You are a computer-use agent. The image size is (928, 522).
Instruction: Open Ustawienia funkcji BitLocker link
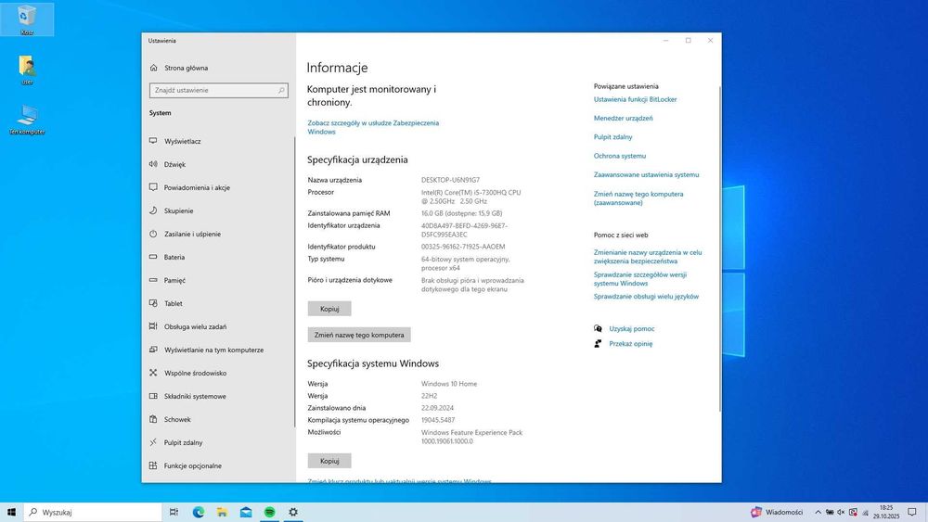pyautogui.click(x=635, y=99)
